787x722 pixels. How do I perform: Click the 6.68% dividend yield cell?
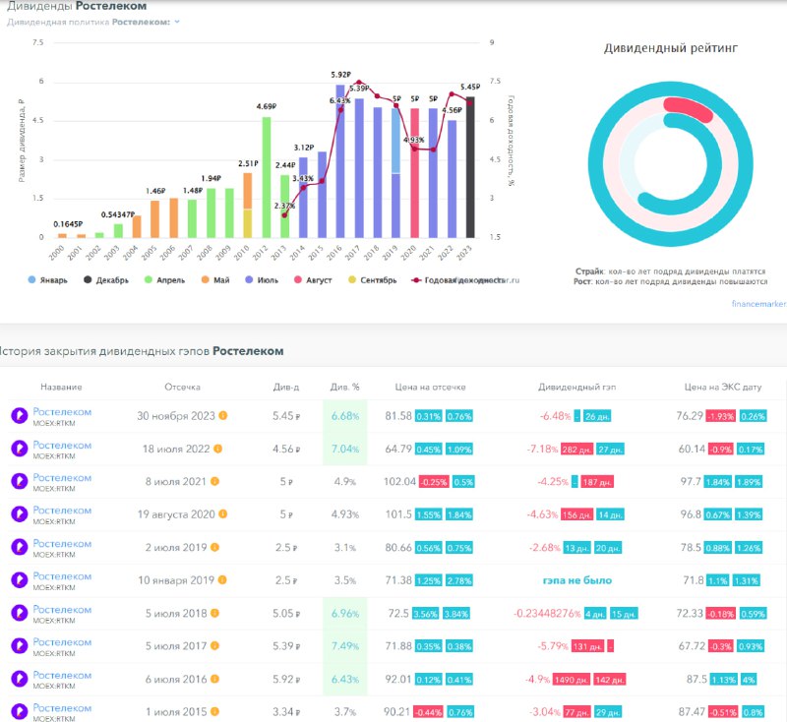pos(345,416)
